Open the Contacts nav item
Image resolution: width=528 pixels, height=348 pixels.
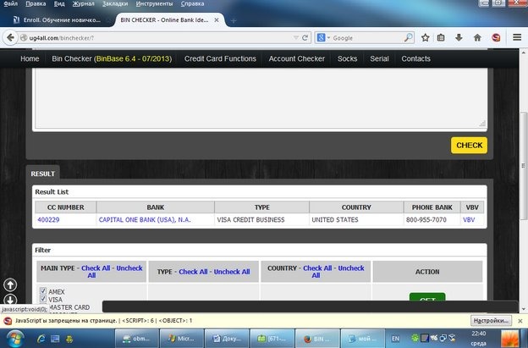(415, 58)
